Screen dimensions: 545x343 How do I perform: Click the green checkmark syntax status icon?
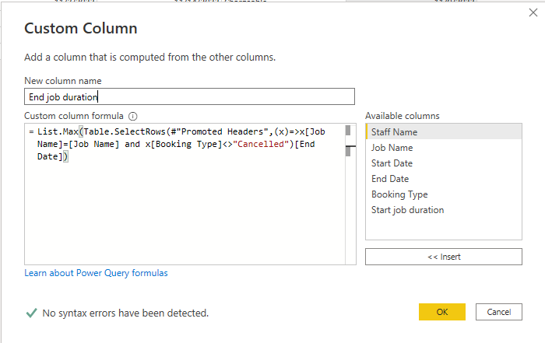tap(31, 313)
